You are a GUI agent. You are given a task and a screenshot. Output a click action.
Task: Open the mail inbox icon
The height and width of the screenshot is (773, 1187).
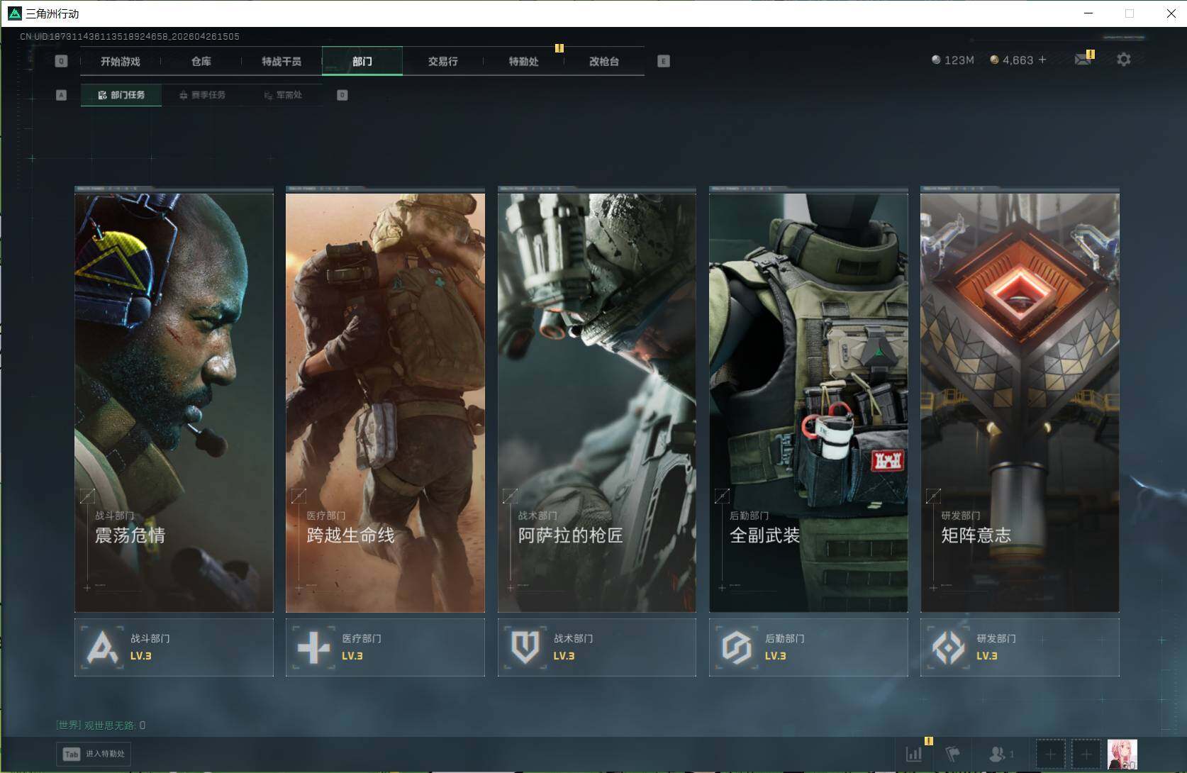coord(1083,60)
